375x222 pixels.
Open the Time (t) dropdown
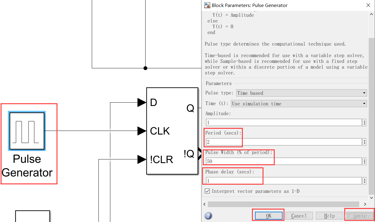(299, 104)
